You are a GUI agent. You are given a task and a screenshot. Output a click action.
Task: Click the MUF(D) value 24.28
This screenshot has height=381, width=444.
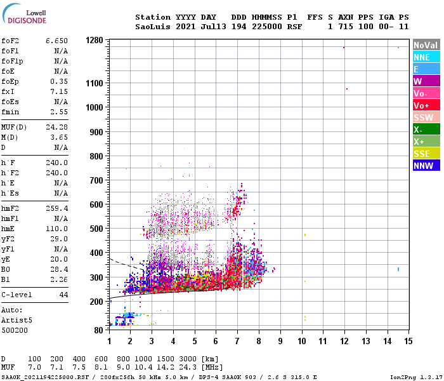coord(56,127)
